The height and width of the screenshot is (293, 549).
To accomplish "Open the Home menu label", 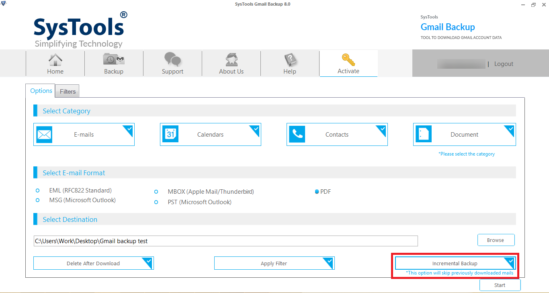I will (x=55, y=72).
